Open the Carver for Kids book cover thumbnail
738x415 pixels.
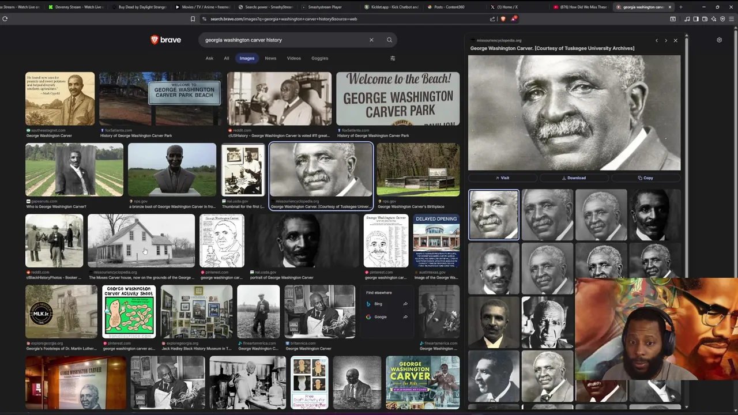(423, 383)
